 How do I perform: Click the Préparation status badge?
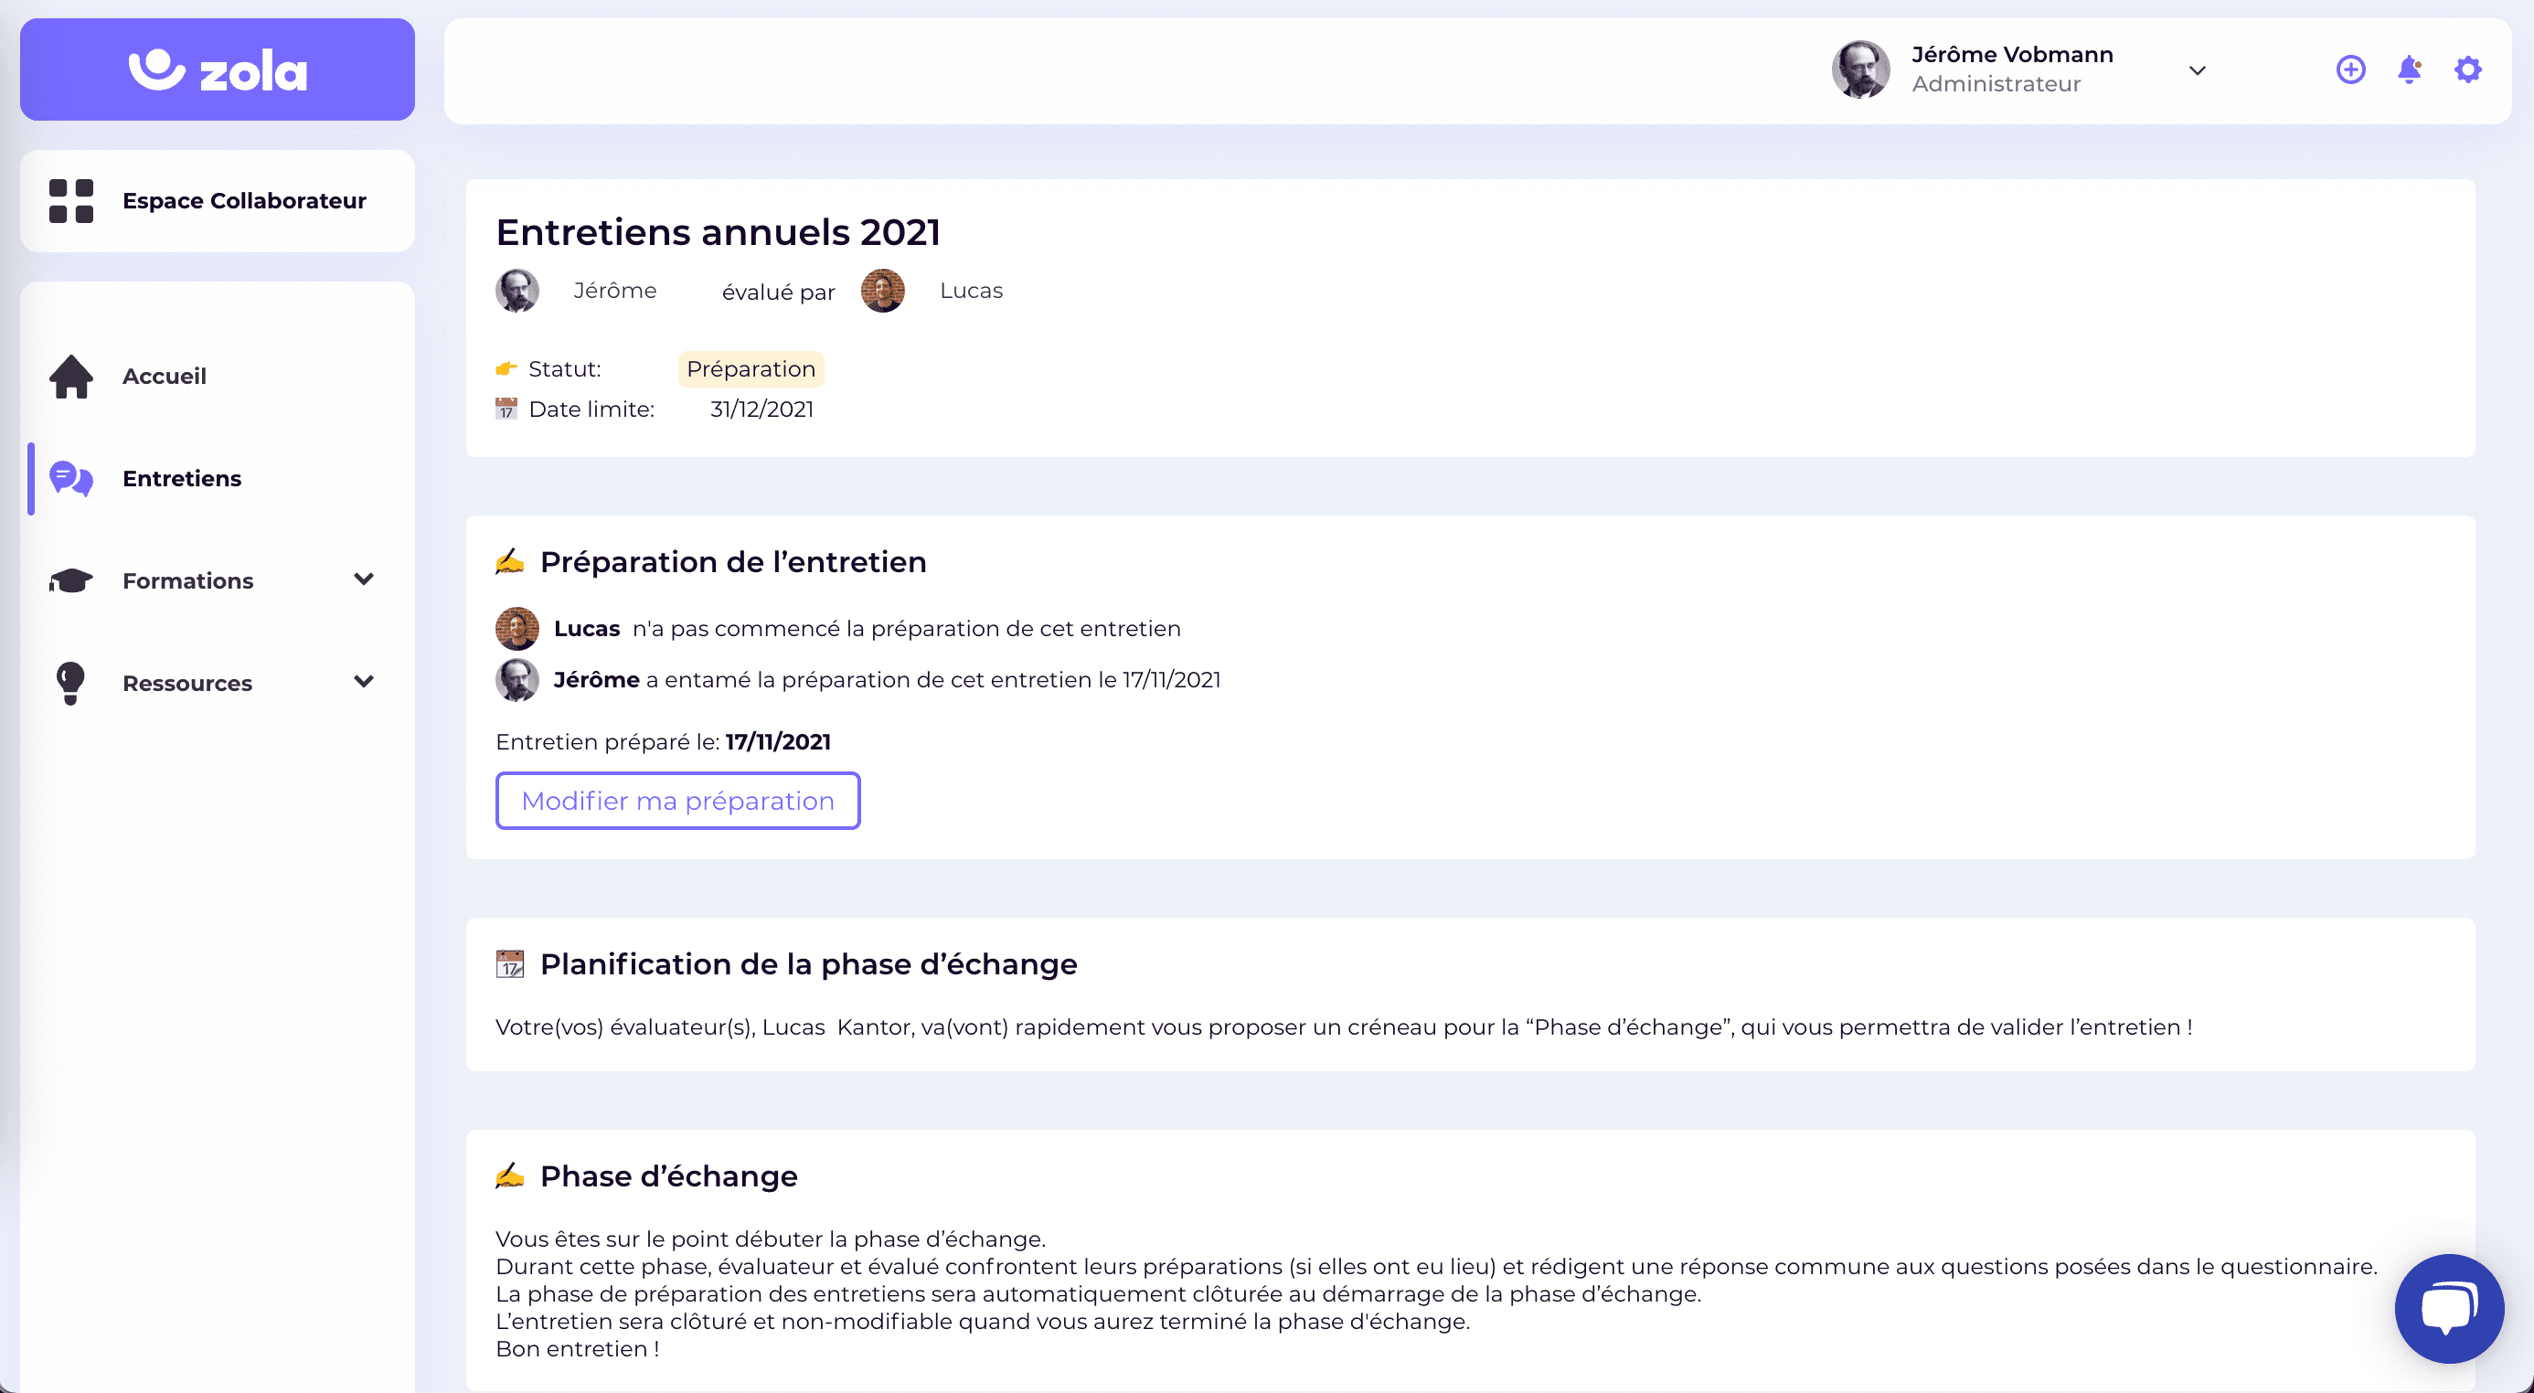751,369
